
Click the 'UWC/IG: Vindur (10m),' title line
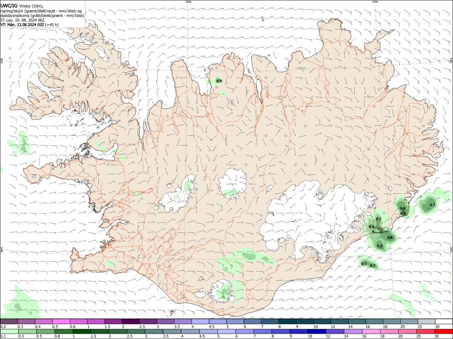pos(22,6)
